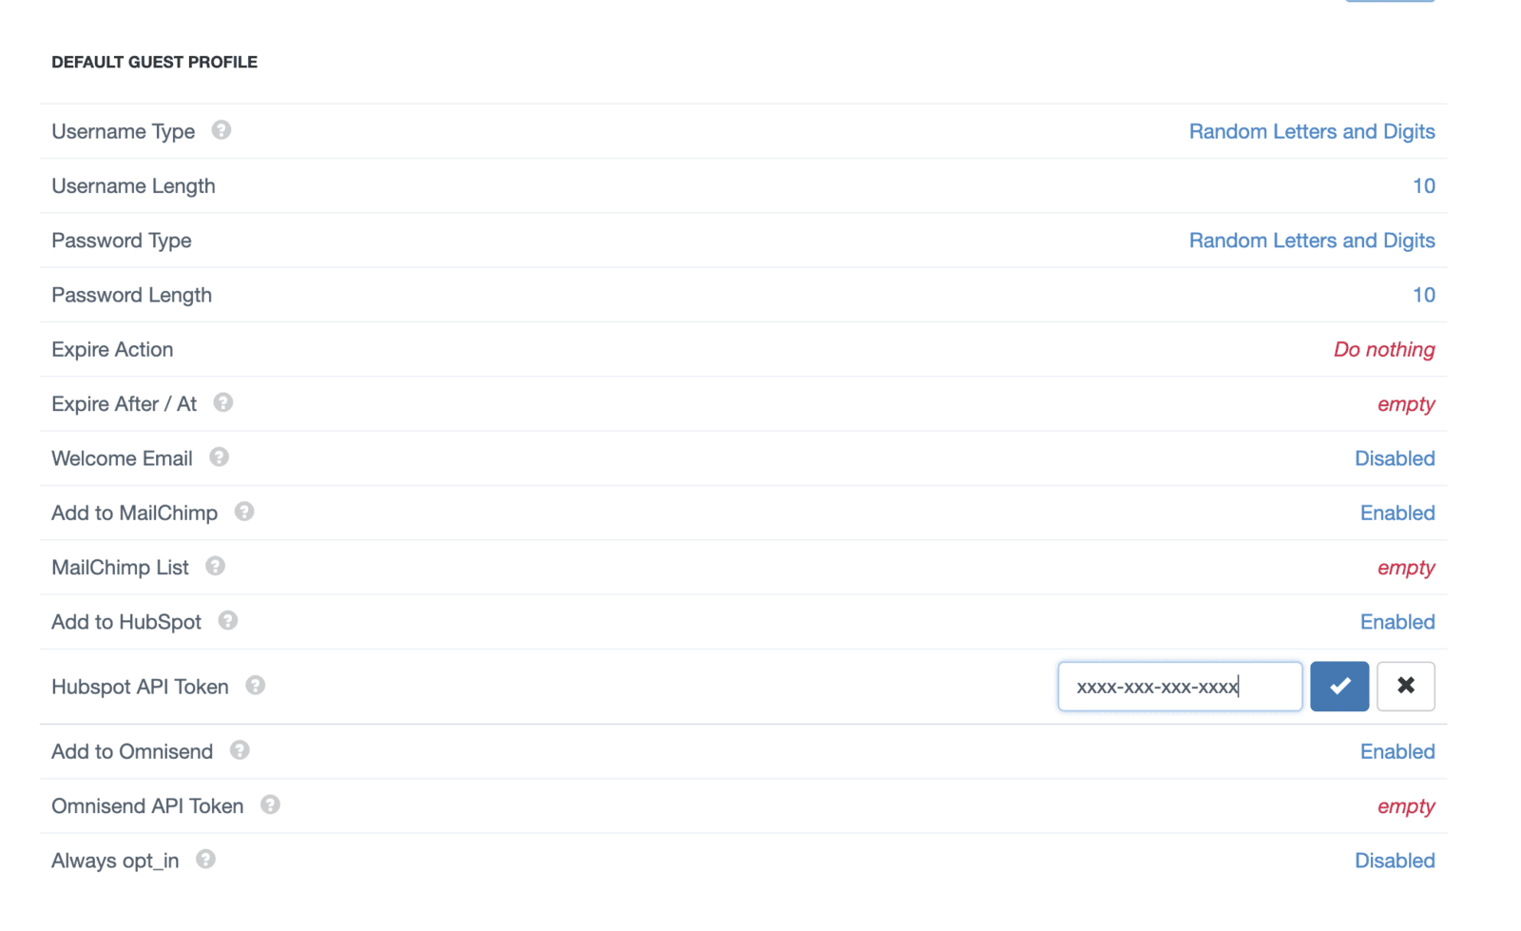
Task: Click the Add to HubSpot label
Action: pos(126,622)
